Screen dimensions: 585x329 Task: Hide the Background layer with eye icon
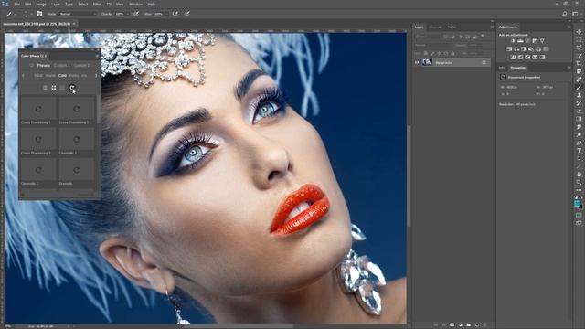417,63
